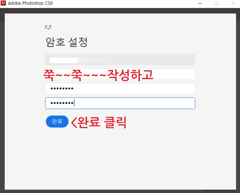Click the 암호 설정 heading text

point(66,42)
